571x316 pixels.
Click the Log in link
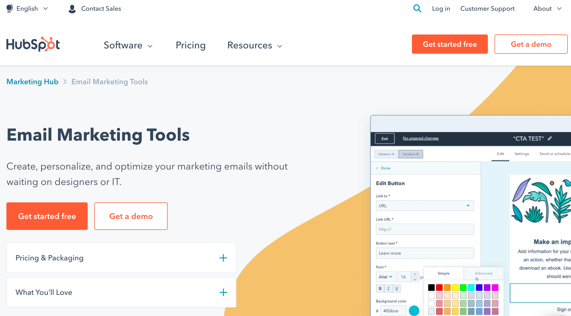(x=441, y=9)
